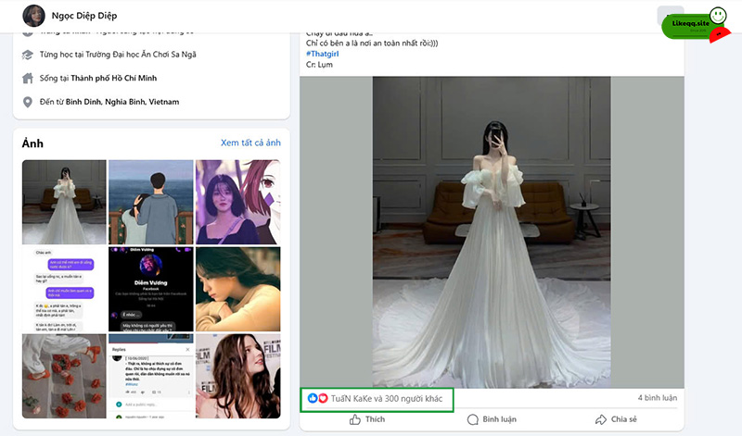Open couple watching sea illustration thumbnail
Screen dimensions: 742x436
(151, 202)
